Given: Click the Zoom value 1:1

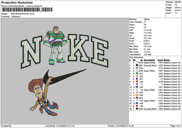Looking at the screenshot, I should pos(176,13).
